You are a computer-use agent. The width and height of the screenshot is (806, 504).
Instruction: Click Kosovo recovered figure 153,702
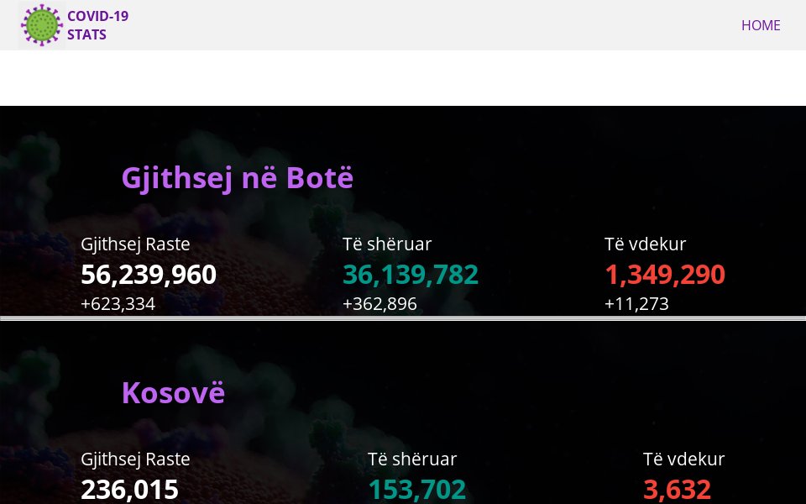(416, 490)
